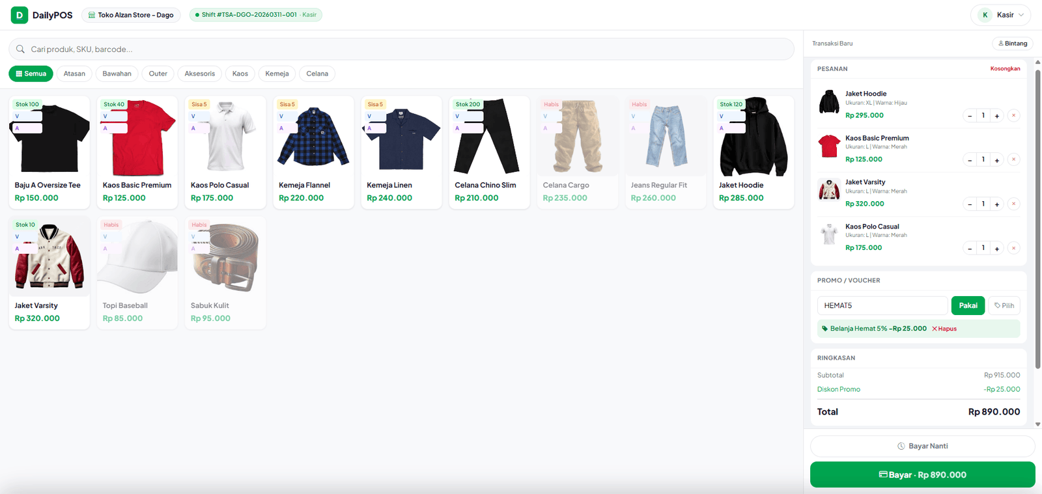Remove Kaos Basic Premium from the order
Viewport: 1042px width, 494px height.
point(1013,159)
